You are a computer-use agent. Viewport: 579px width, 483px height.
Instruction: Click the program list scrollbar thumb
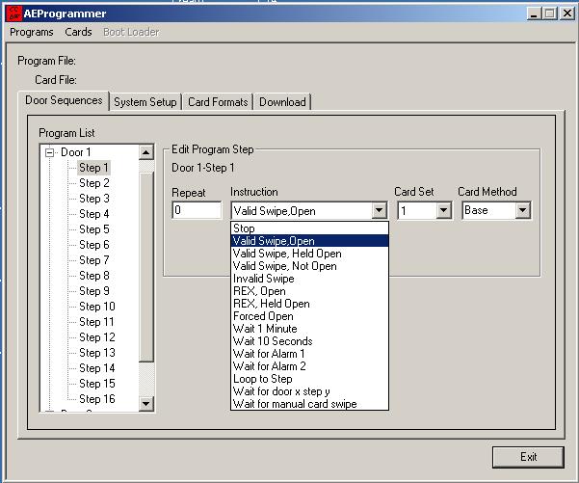coord(146,267)
